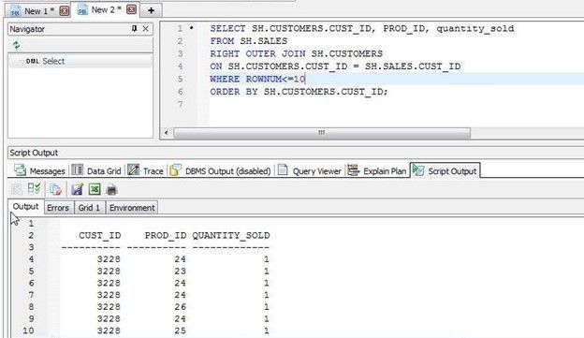Click line number 7 in editor gutter
584x338 pixels.
coord(181,104)
